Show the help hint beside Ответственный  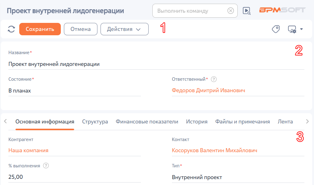[214, 79]
